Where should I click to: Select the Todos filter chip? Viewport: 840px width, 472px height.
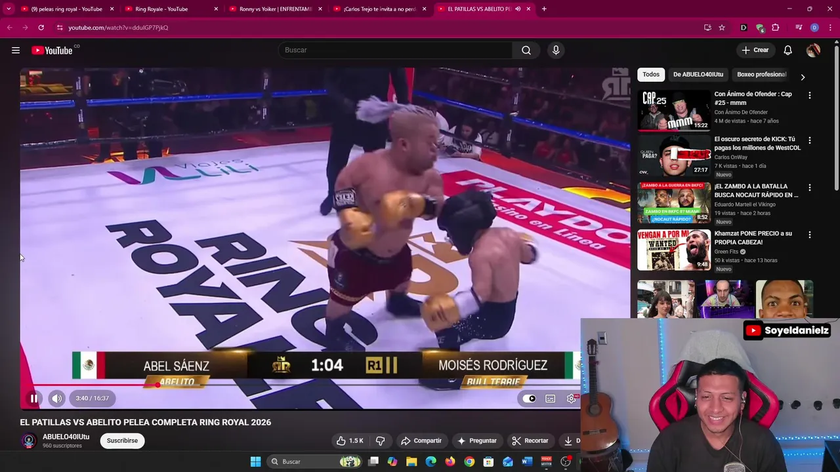[x=651, y=75]
